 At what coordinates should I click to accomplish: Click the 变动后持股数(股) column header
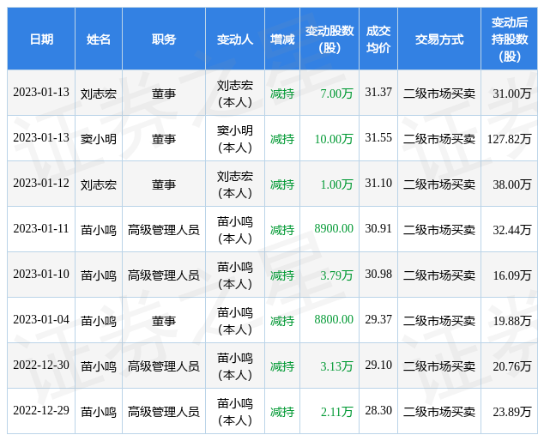click(x=510, y=39)
